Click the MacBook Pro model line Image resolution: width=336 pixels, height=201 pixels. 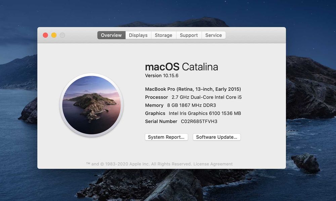[193, 89]
